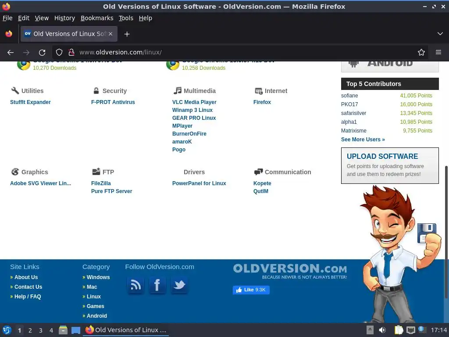Click the left Google Chrome download icon
This screenshot has width=449, height=337.
click(x=24, y=65)
